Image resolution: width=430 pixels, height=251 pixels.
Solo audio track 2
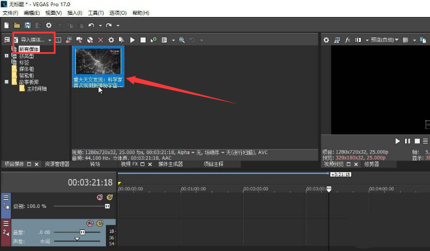100,223
